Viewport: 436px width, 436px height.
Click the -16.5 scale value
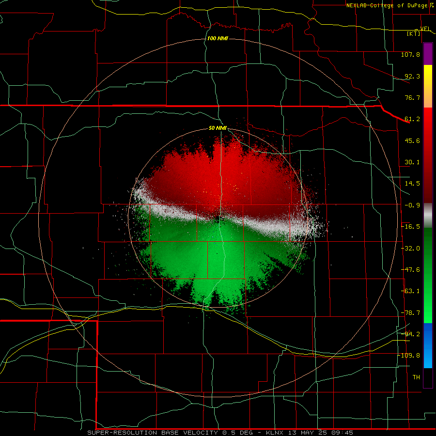(410, 227)
